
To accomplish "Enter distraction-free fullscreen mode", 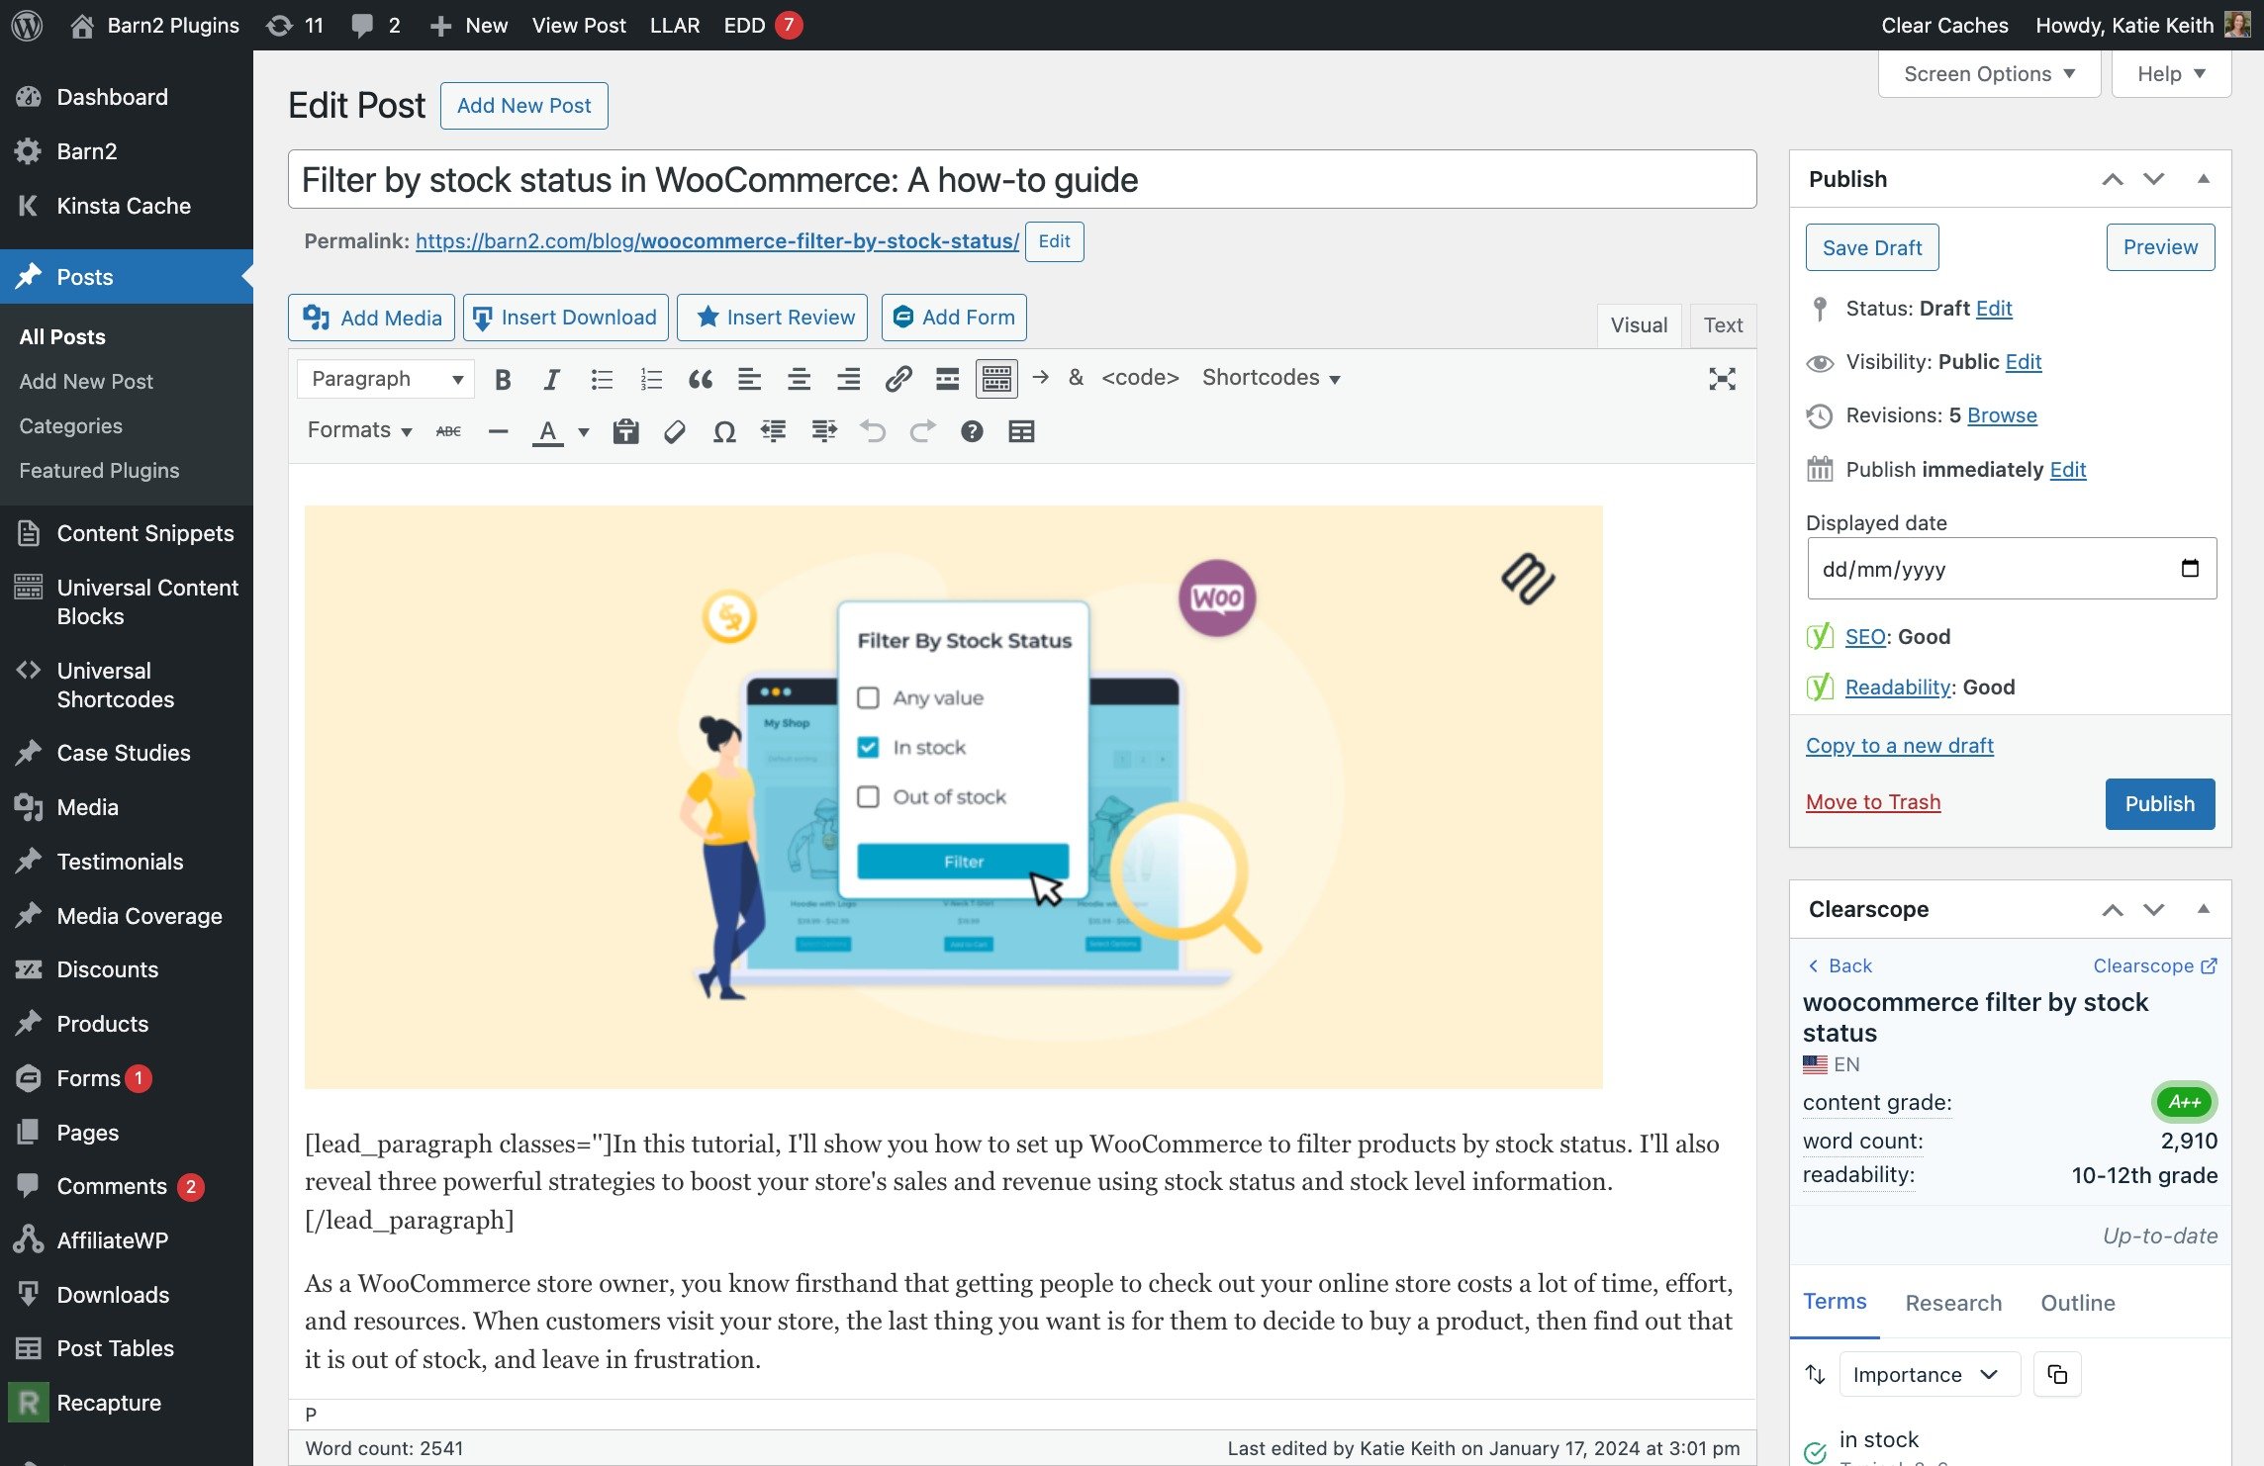I will 1722,379.
